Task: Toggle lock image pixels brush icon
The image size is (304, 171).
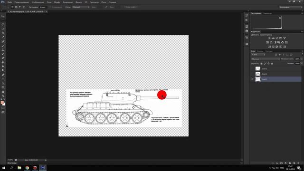Action: pos(265,64)
